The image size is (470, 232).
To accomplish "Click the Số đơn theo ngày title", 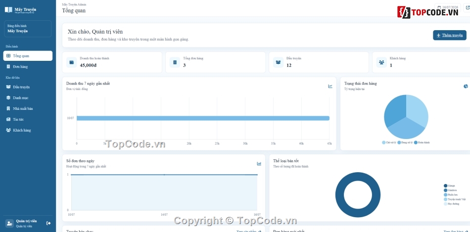I will [x=80, y=161].
